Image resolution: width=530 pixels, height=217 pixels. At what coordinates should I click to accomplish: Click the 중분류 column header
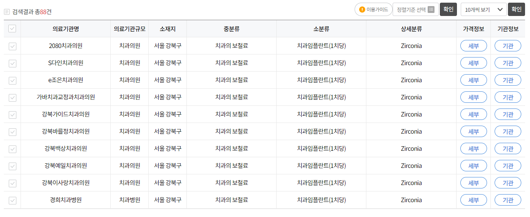point(232,29)
